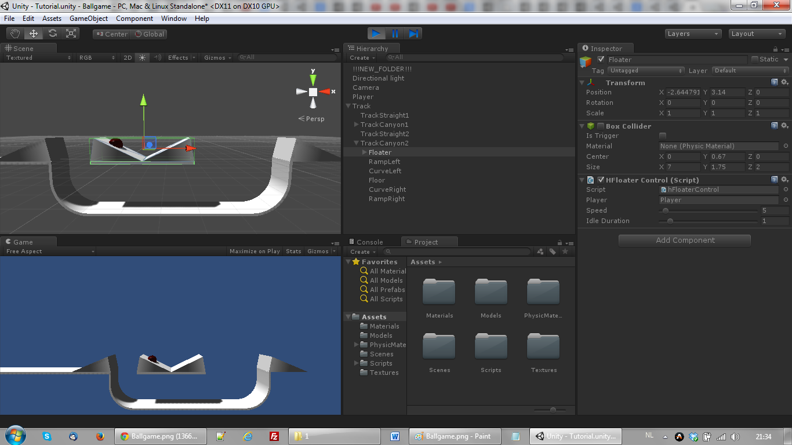Select the Scale tool
The width and height of the screenshot is (792, 445).
coord(71,34)
